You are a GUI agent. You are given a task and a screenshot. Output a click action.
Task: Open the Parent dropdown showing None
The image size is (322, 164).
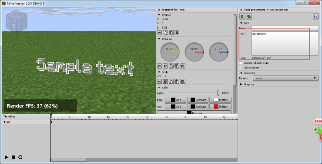(x=285, y=78)
